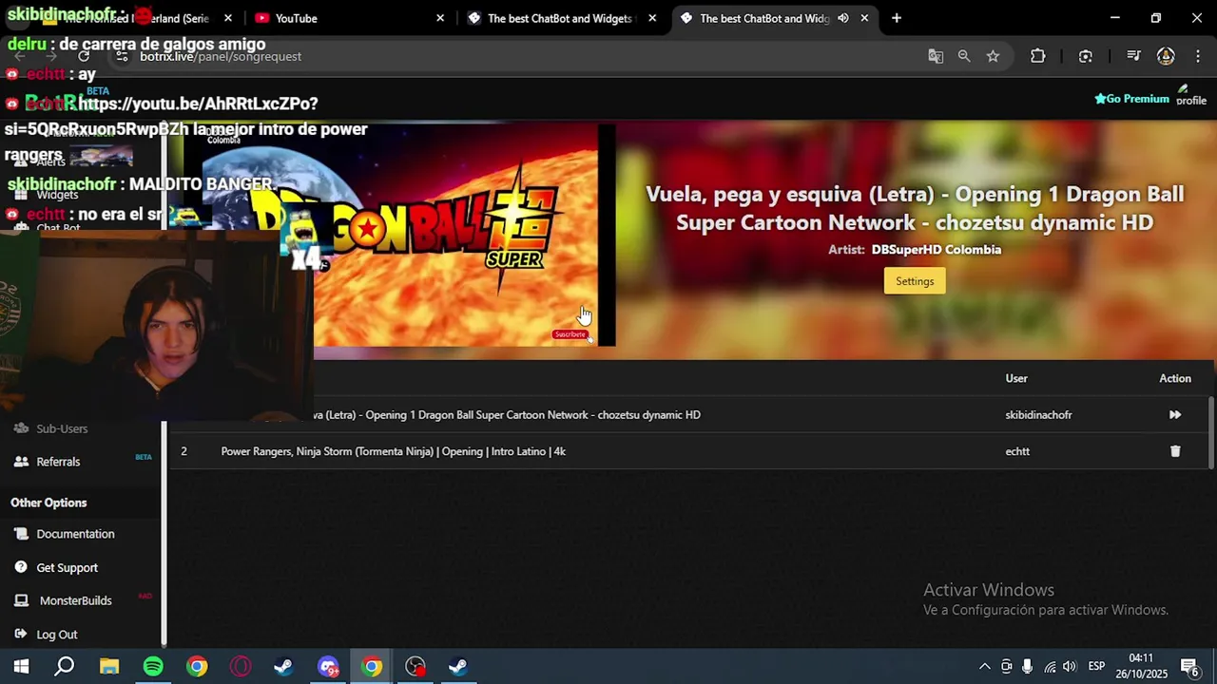Click the Sub-Users icon in sidebar
The image size is (1217, 684).
point(21,428)
